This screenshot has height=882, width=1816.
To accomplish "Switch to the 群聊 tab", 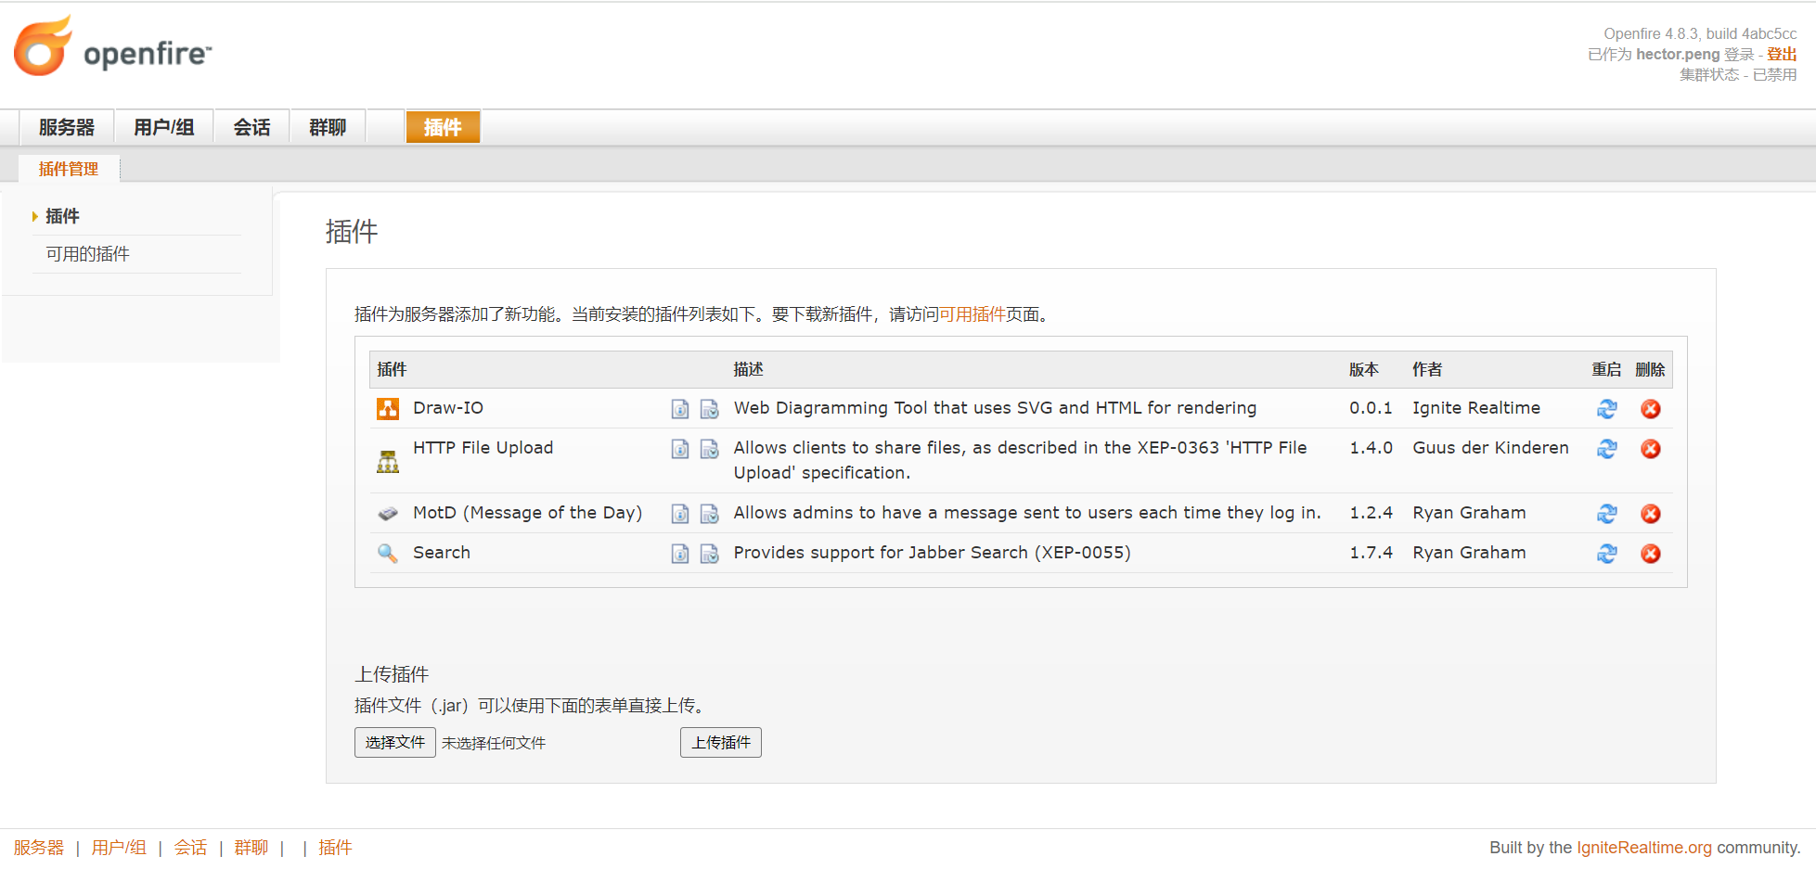I will point(328,127).
